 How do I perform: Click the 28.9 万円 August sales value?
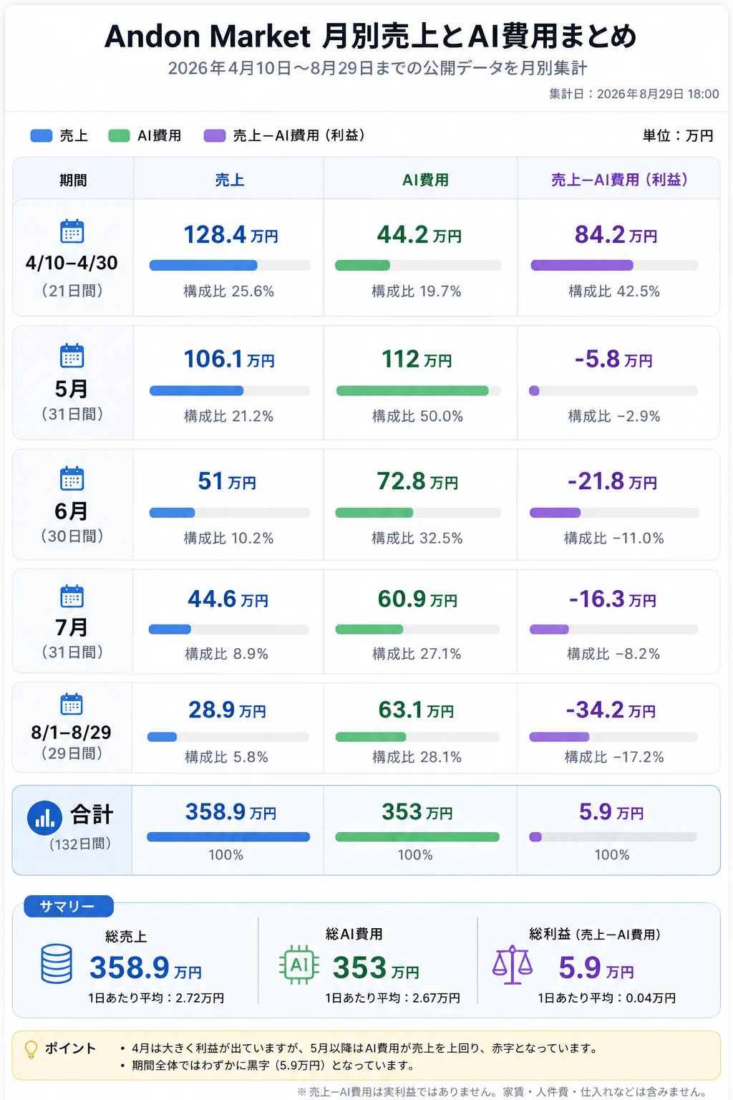click(x=227, y=710)
